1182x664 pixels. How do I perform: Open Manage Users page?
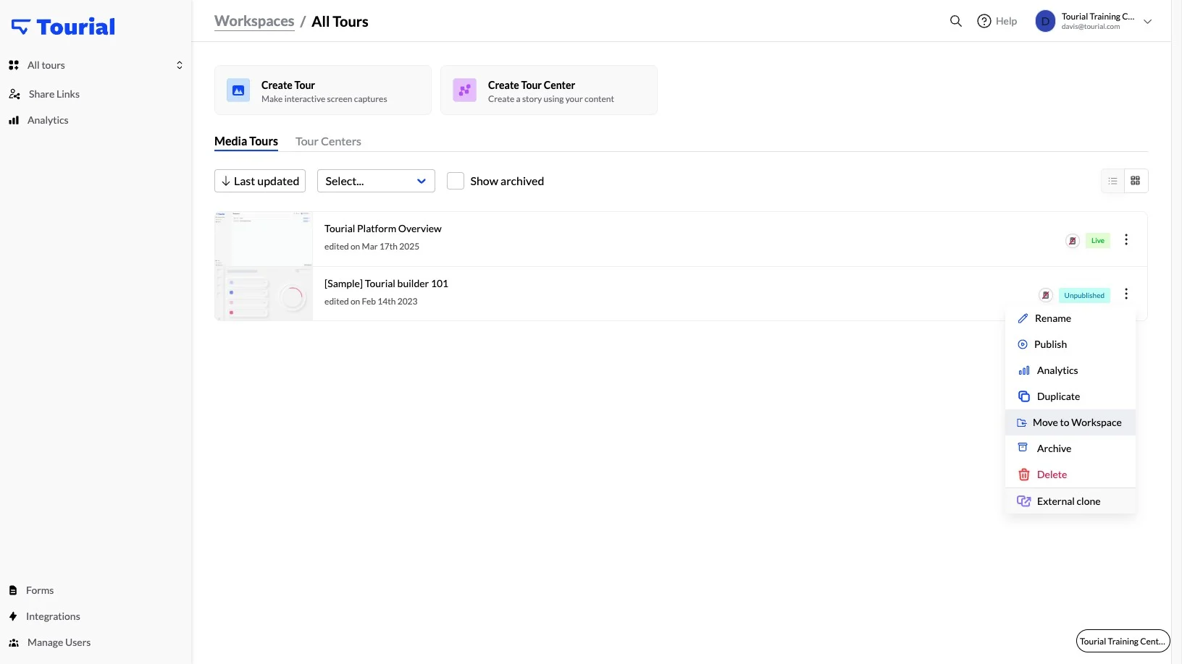[59, 642]
